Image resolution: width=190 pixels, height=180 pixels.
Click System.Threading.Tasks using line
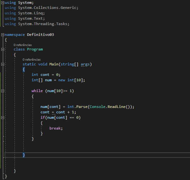37,24
